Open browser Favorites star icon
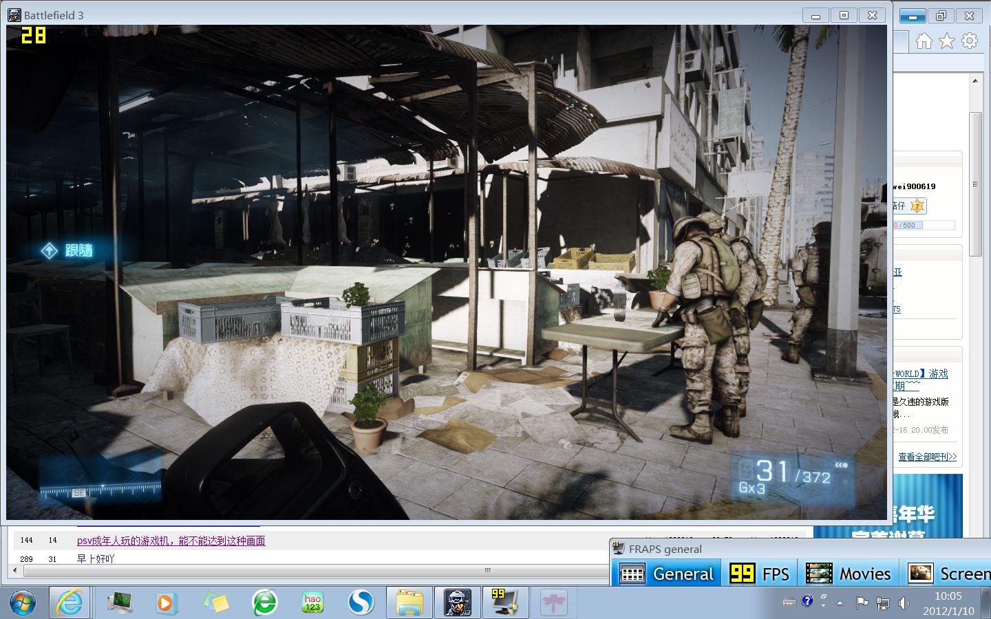Image resolution: width=991 pixels, height=619 pixels. tap(947, 41)
